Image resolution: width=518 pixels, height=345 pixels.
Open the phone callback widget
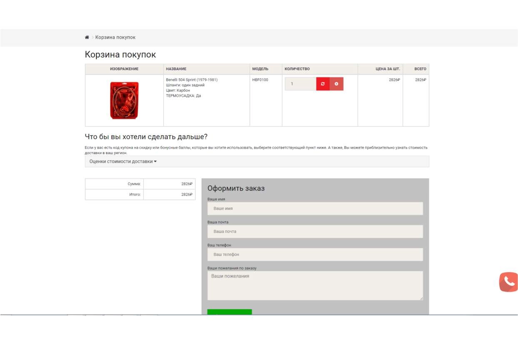[508, 282]
